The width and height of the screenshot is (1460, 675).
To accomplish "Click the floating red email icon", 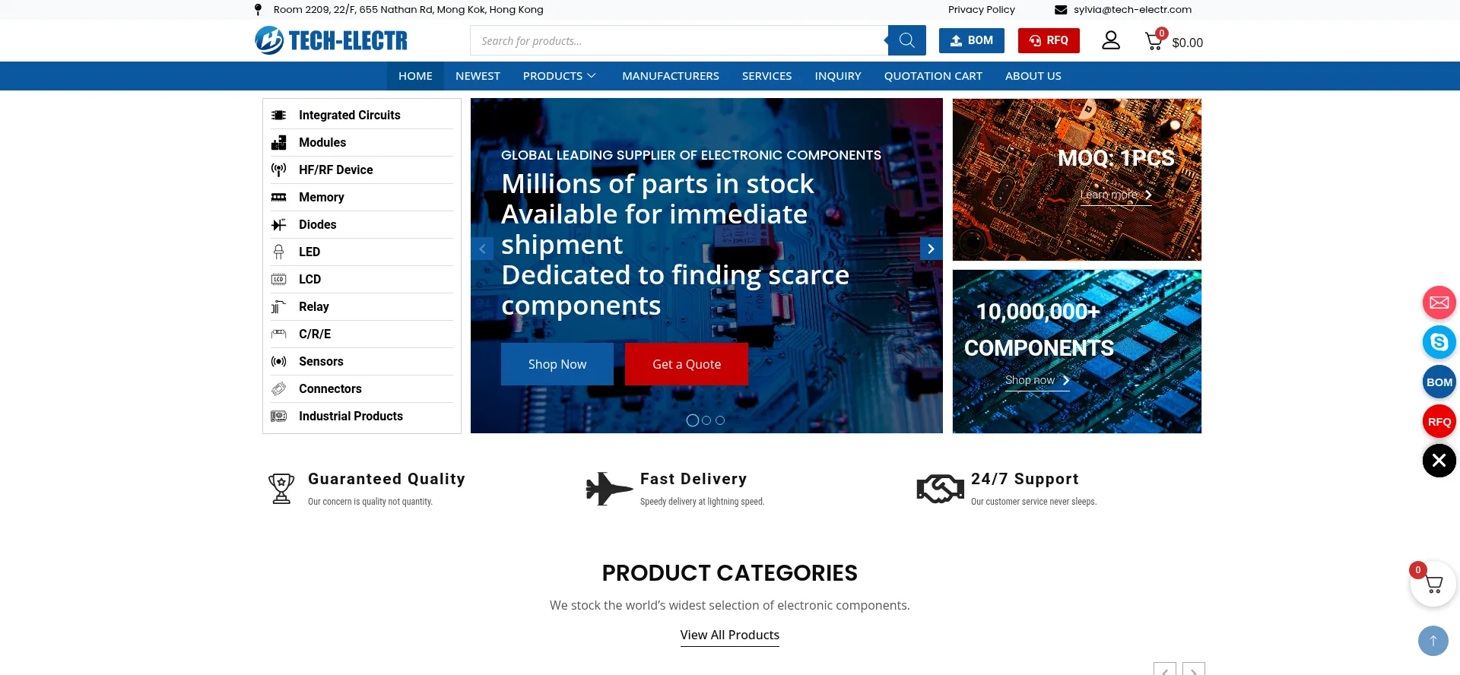I will click(x=1439, y=303).
